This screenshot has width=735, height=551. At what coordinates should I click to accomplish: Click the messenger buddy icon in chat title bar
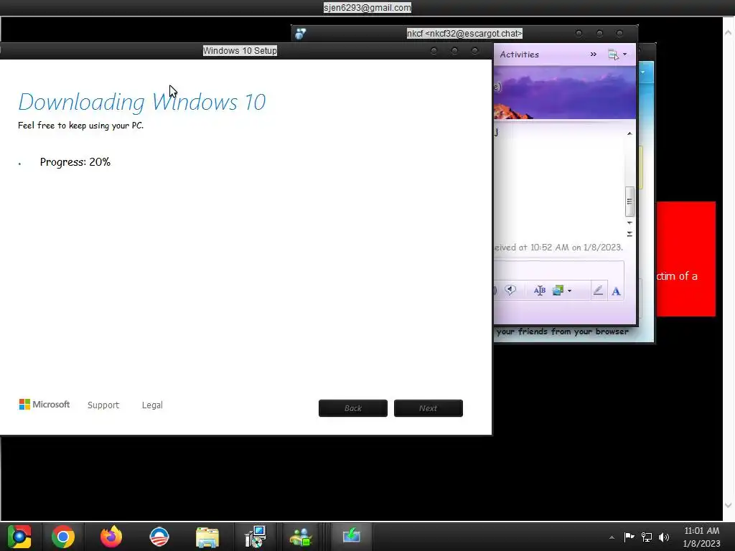tap(301, 34)
